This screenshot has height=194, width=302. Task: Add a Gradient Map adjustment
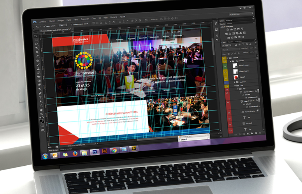pyautogui.click(x=243, y=37)
